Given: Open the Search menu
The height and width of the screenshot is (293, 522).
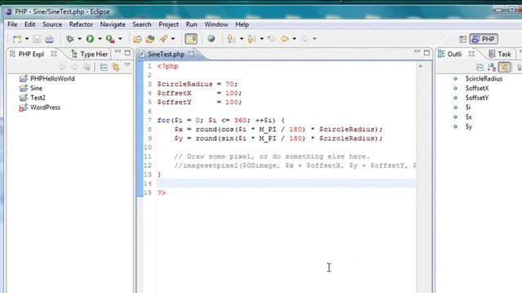Looking at the screenshot, I should coord(142,24).
